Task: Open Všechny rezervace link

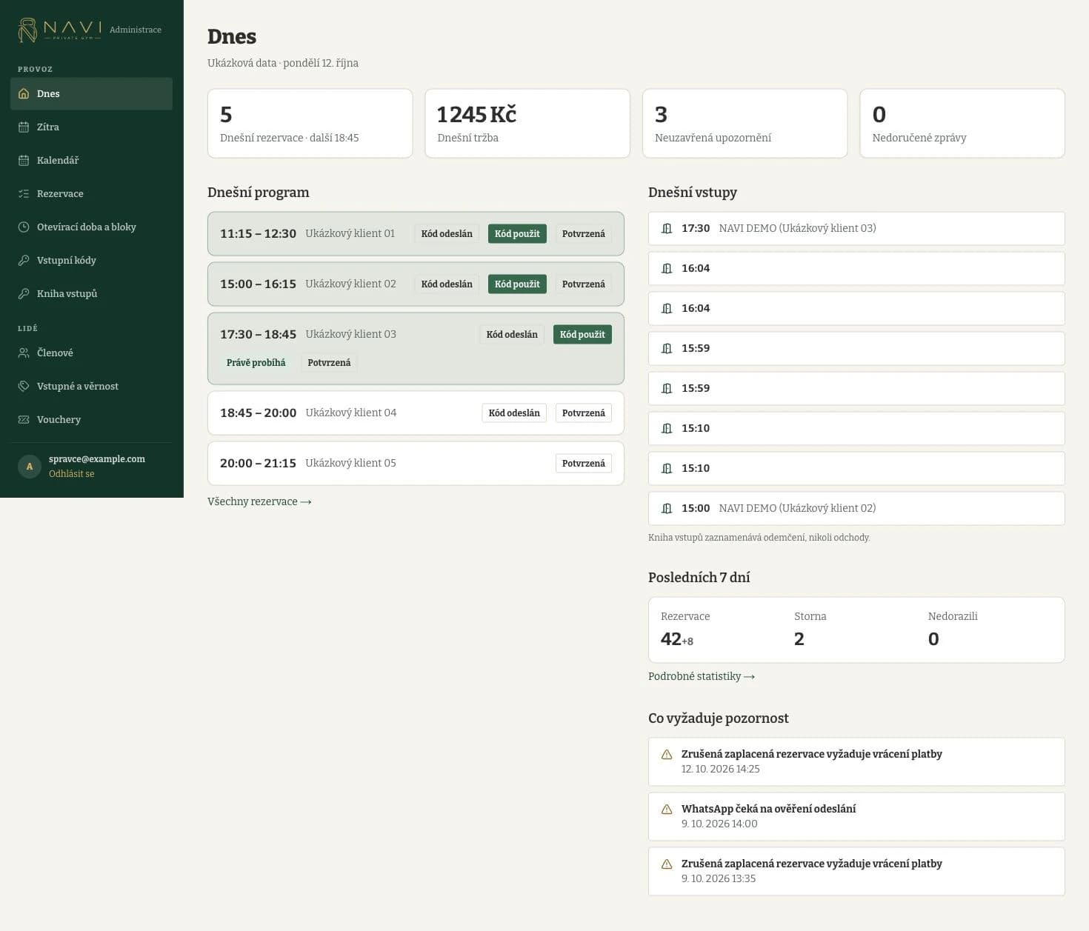Action: pyautogui.click(x=259, y=501)
